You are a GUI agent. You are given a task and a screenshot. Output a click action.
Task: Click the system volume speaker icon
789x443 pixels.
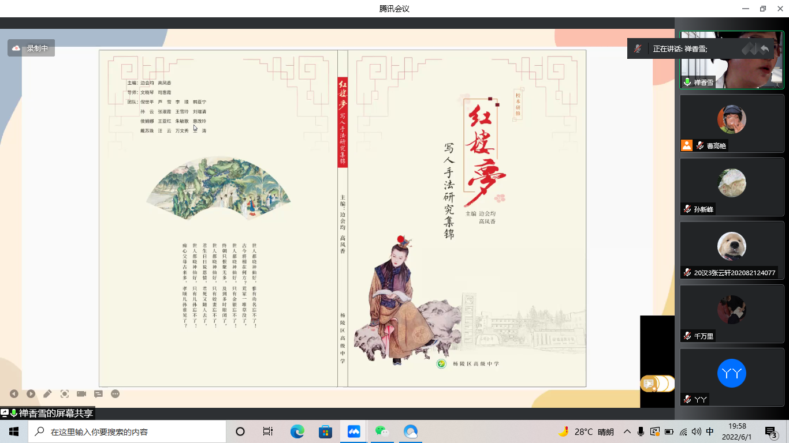[696, 431]
